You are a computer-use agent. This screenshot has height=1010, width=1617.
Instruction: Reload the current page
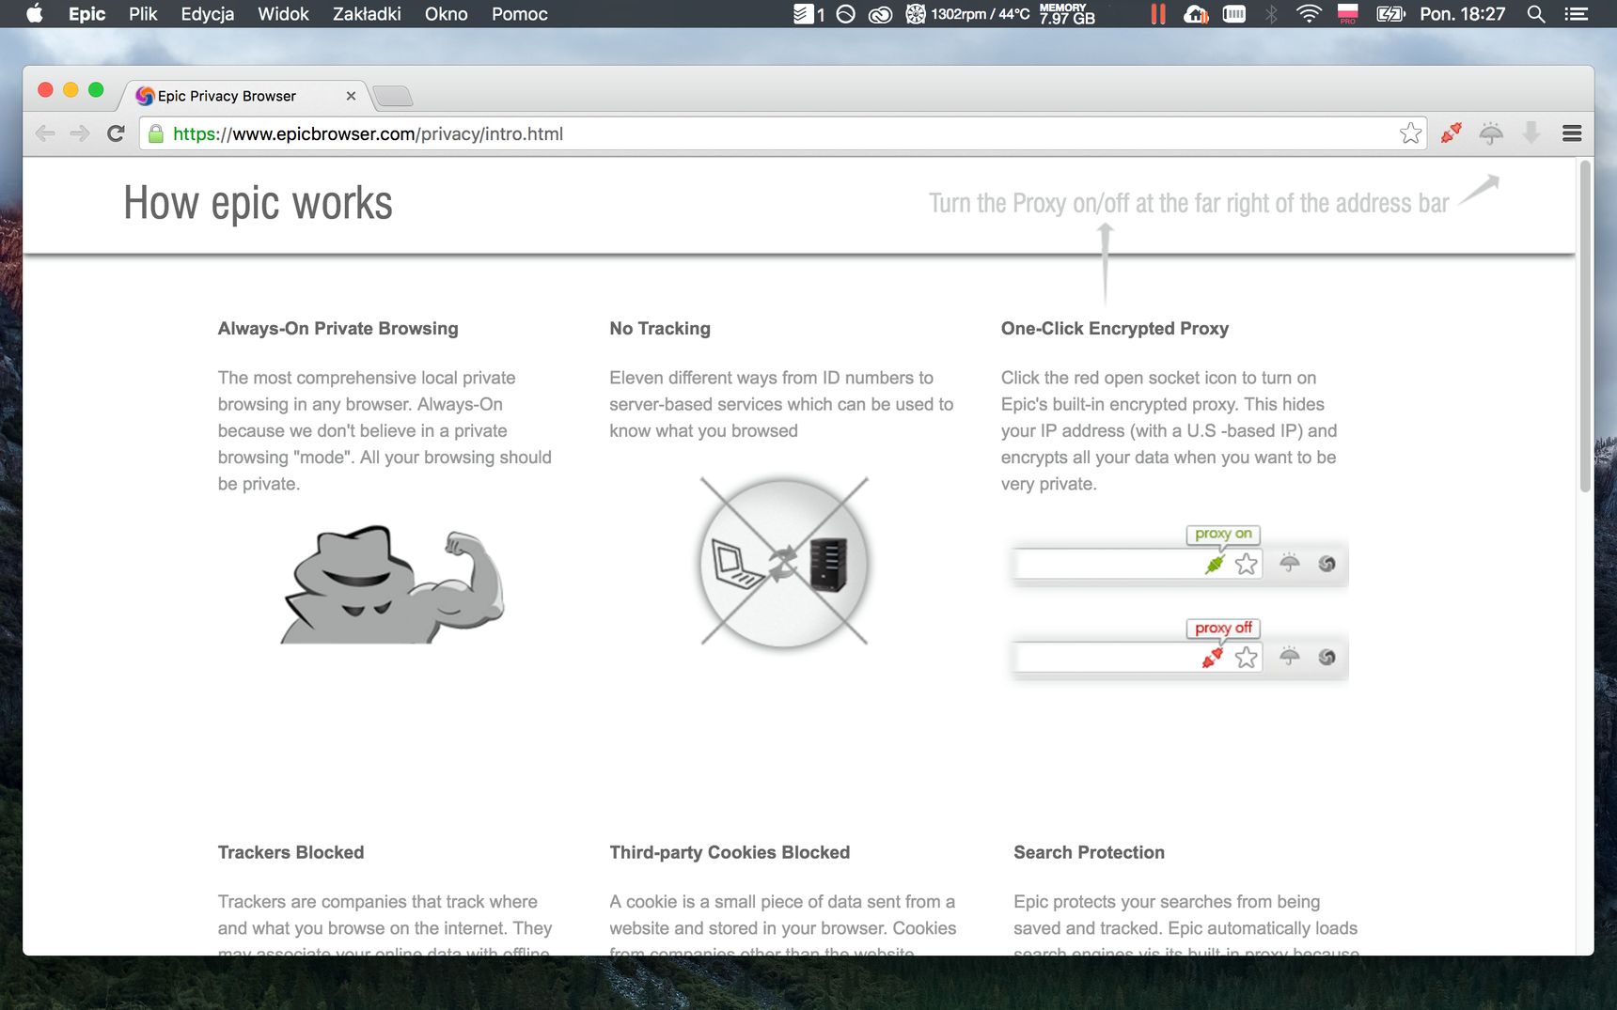(116, 133)
